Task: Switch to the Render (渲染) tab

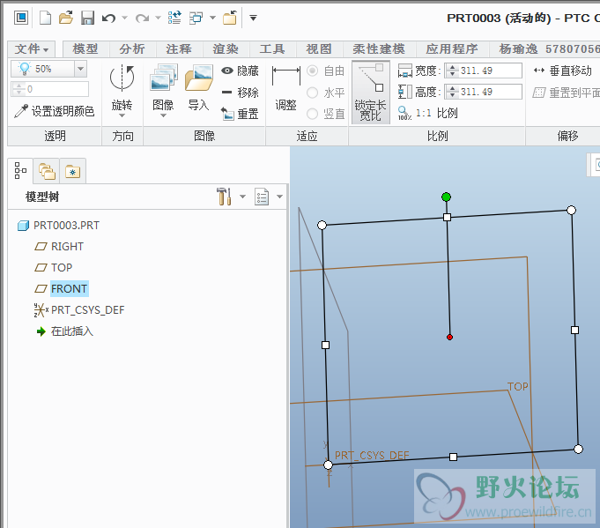Action: [x=226, y=49]
